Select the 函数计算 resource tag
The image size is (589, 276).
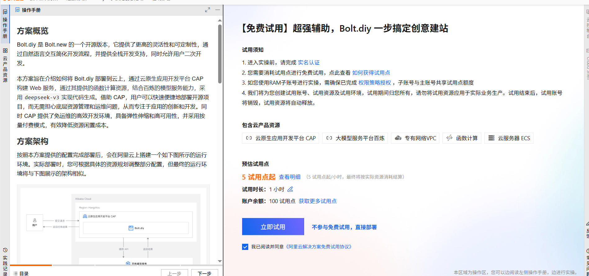click(x=462, y=138)
